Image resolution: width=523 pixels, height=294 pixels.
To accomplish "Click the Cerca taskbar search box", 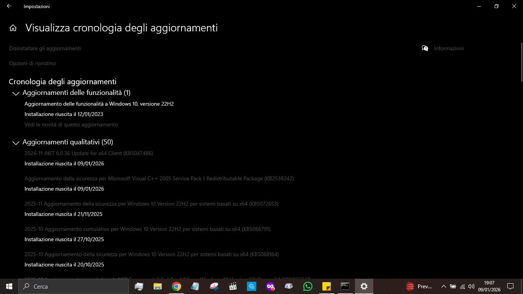I will 74,286.
